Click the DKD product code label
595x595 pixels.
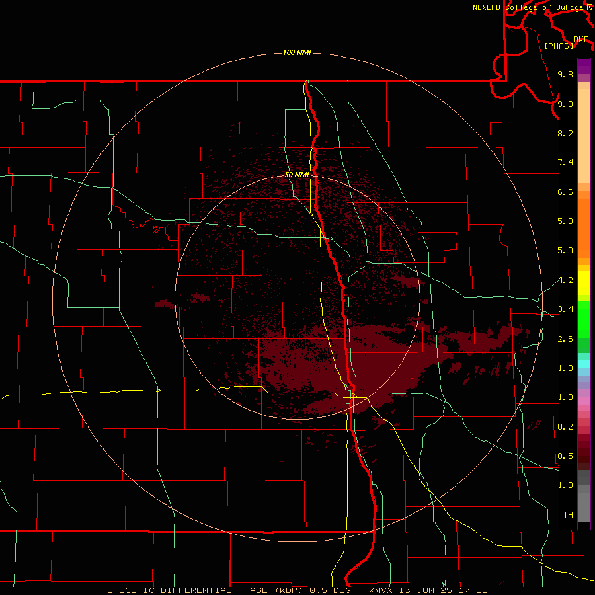point(581,40)
